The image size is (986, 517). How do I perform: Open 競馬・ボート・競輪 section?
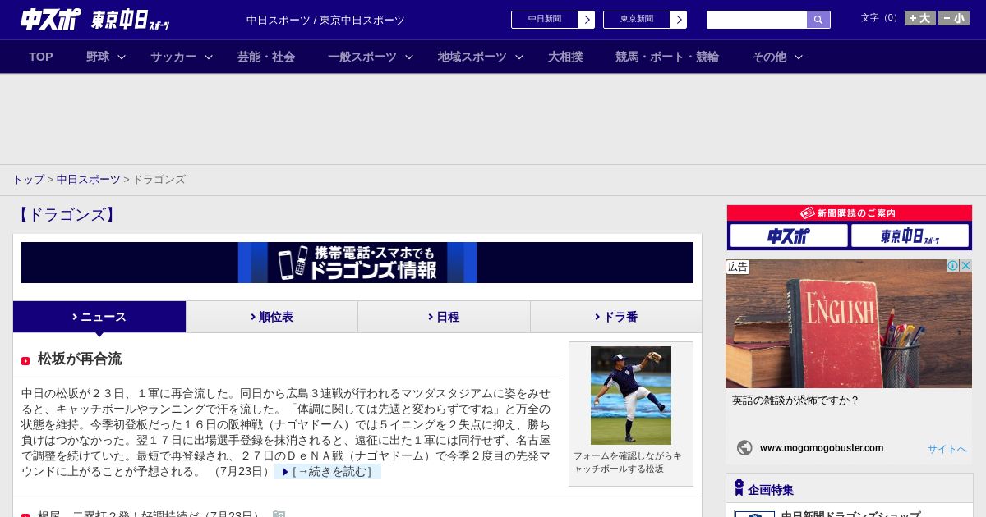(667, 57)
